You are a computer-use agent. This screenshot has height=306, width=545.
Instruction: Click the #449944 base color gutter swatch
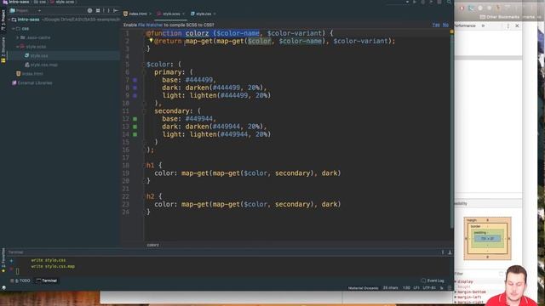[135, 119]
